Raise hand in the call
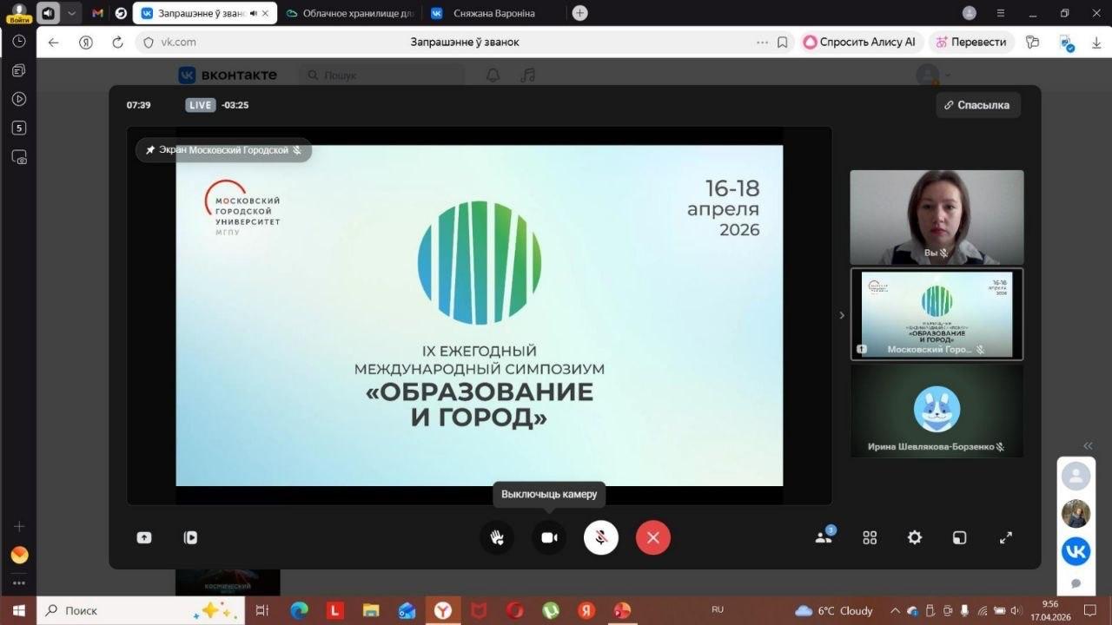Image resolution: width=1112 pixels, height=625 pixels. point(497,537)
